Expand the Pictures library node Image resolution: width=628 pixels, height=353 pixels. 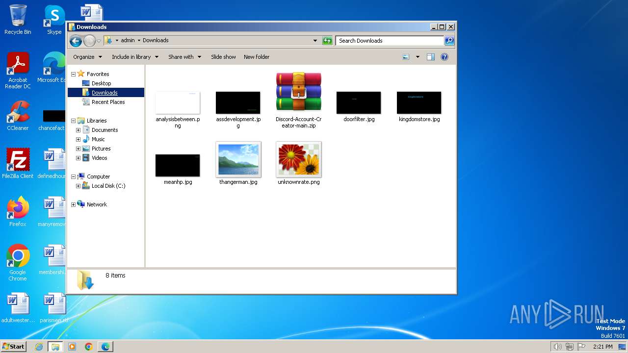(78, 149)
